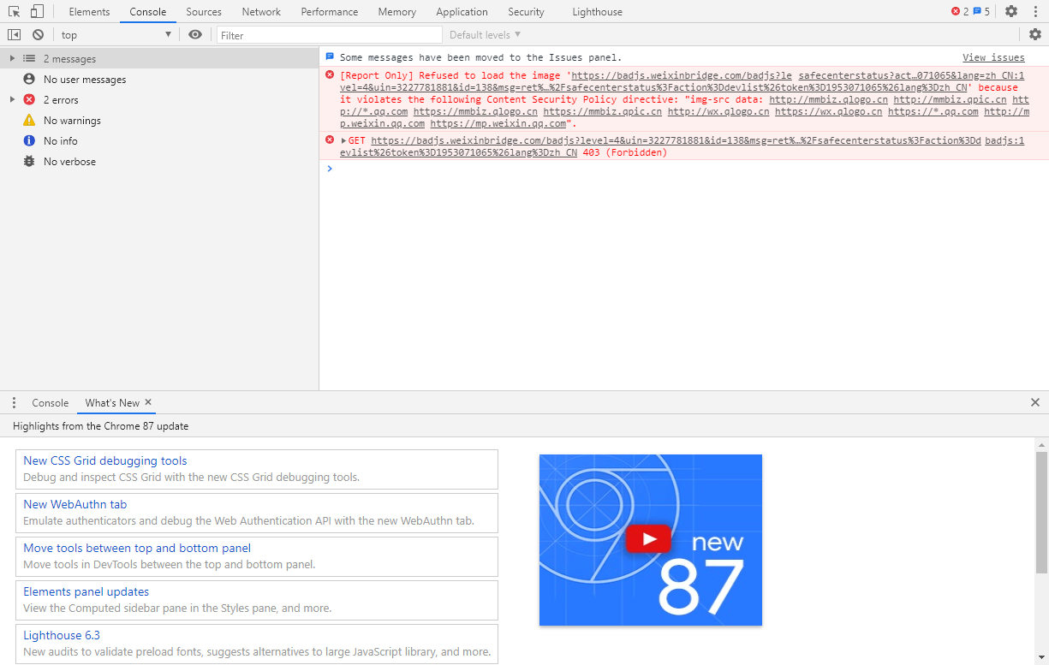Open 'New WebAuthn tab' item
This screenshot has width=1049, height=665.
(x=257, y=513)
